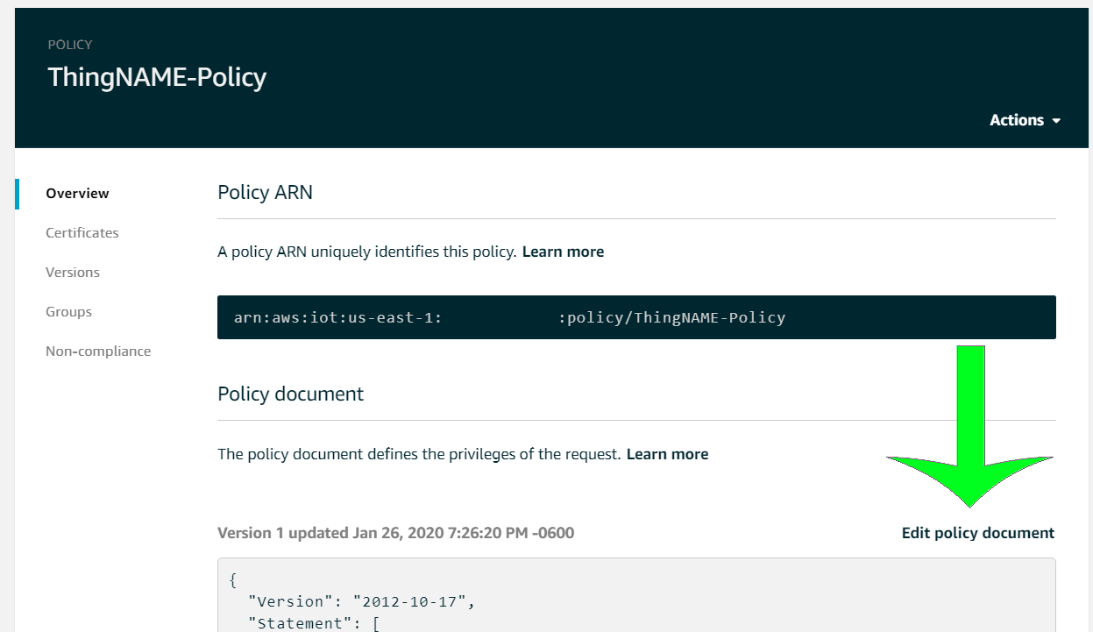The height and width of the screenshot is (632, 1093).
Task: Show the Non-compliance tab
Action: click(x=98, y=351)
